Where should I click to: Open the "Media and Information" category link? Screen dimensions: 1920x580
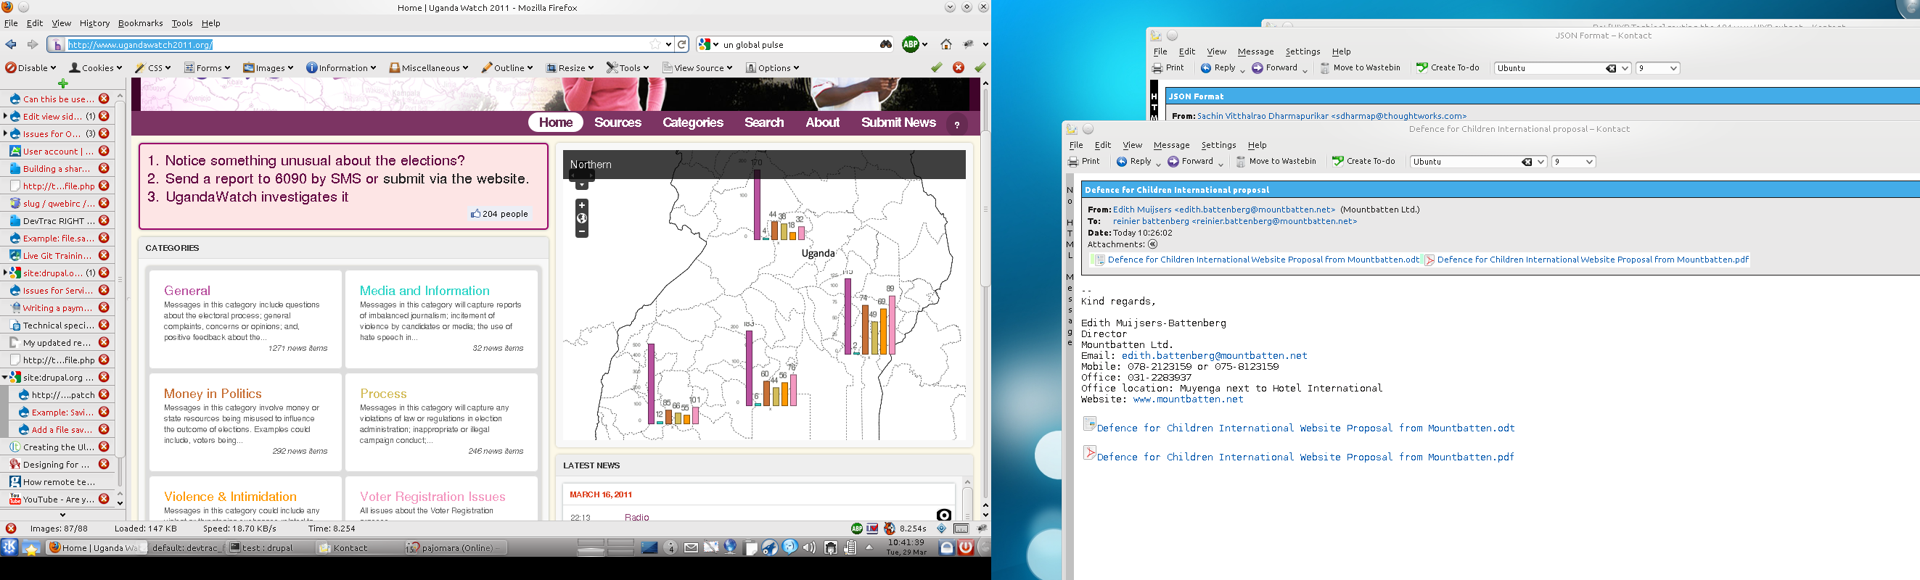[424, 291]
